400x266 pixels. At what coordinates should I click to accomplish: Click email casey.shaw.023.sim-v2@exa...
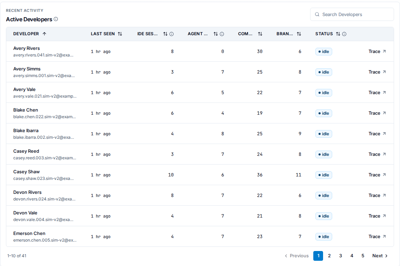[44, 178]
